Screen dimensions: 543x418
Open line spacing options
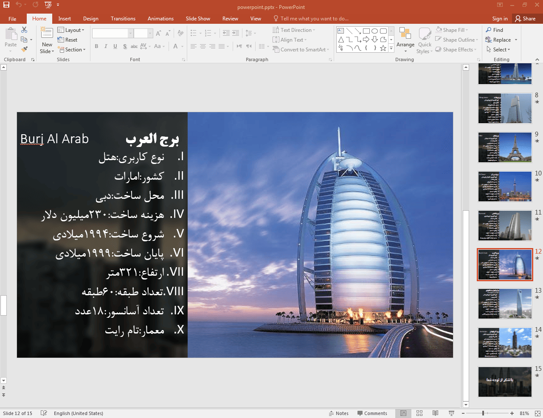[x=250, y=33]
